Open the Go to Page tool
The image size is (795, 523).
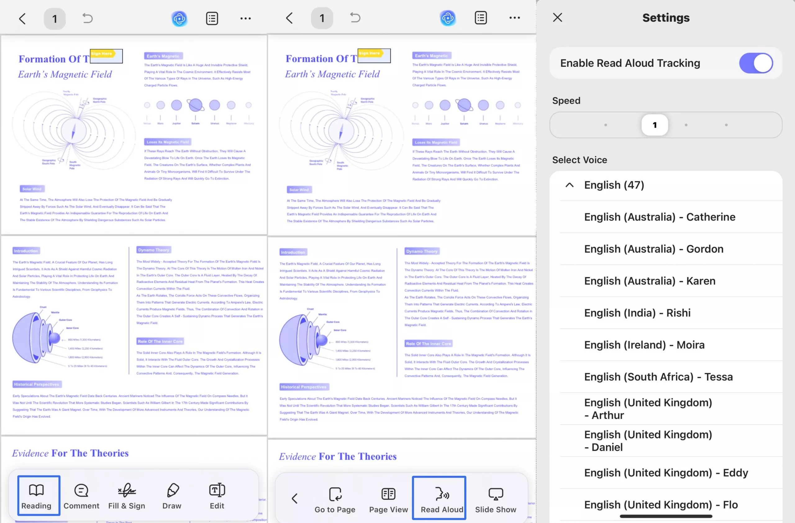(335, 498)
